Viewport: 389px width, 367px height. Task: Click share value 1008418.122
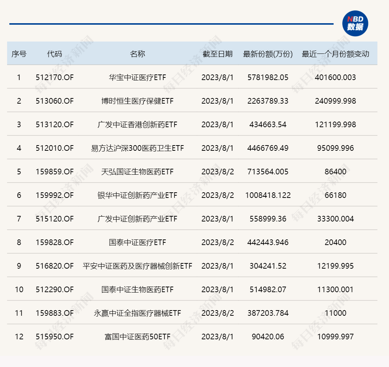(x=268, y=195)
